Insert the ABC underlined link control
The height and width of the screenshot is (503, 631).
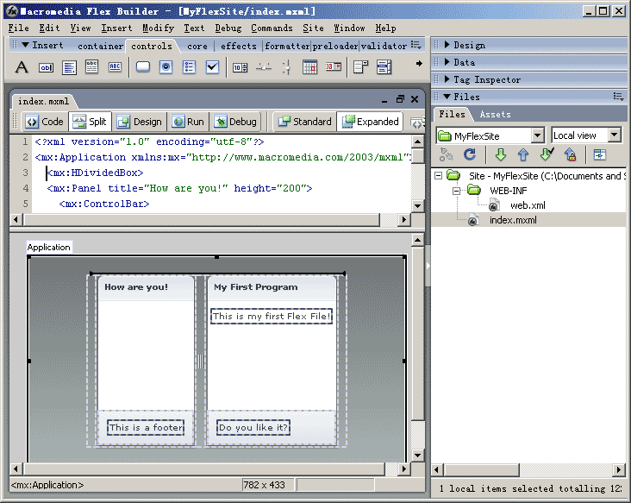[116, 66]
